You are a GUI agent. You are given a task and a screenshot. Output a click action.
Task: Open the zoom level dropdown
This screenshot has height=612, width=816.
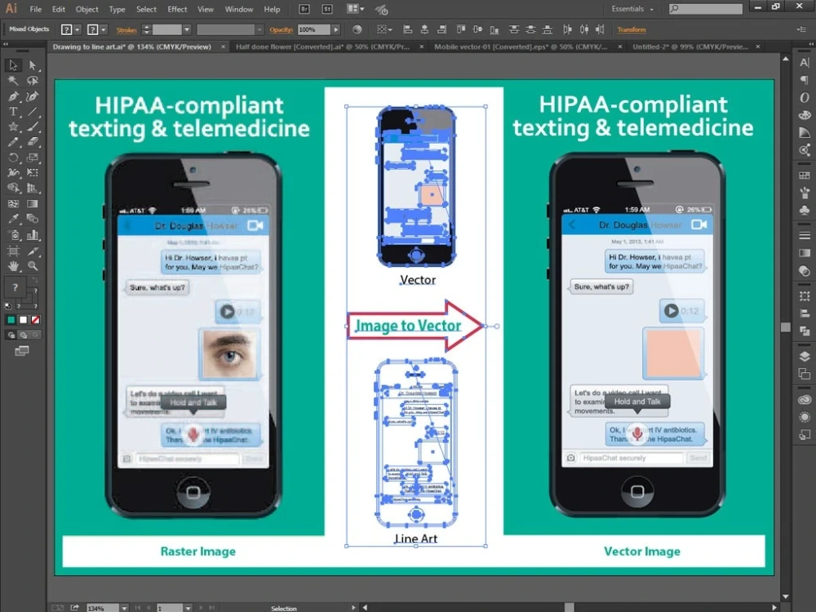point(124,608)
